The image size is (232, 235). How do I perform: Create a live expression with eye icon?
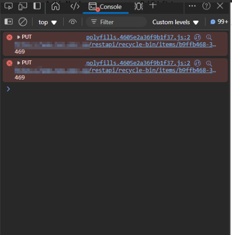[73, 22]
